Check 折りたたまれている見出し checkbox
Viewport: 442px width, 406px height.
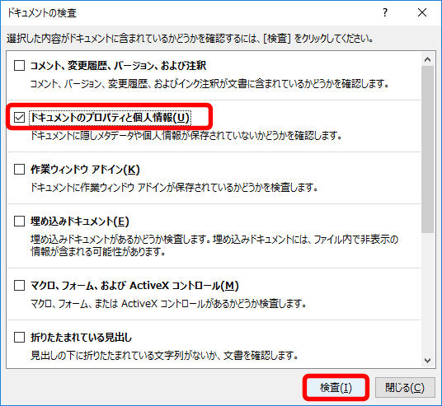coord(19,338)
